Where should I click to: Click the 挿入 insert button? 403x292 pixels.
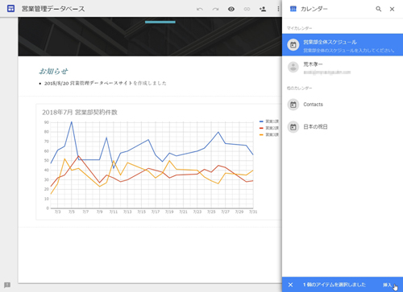click(x=388, y=285)
